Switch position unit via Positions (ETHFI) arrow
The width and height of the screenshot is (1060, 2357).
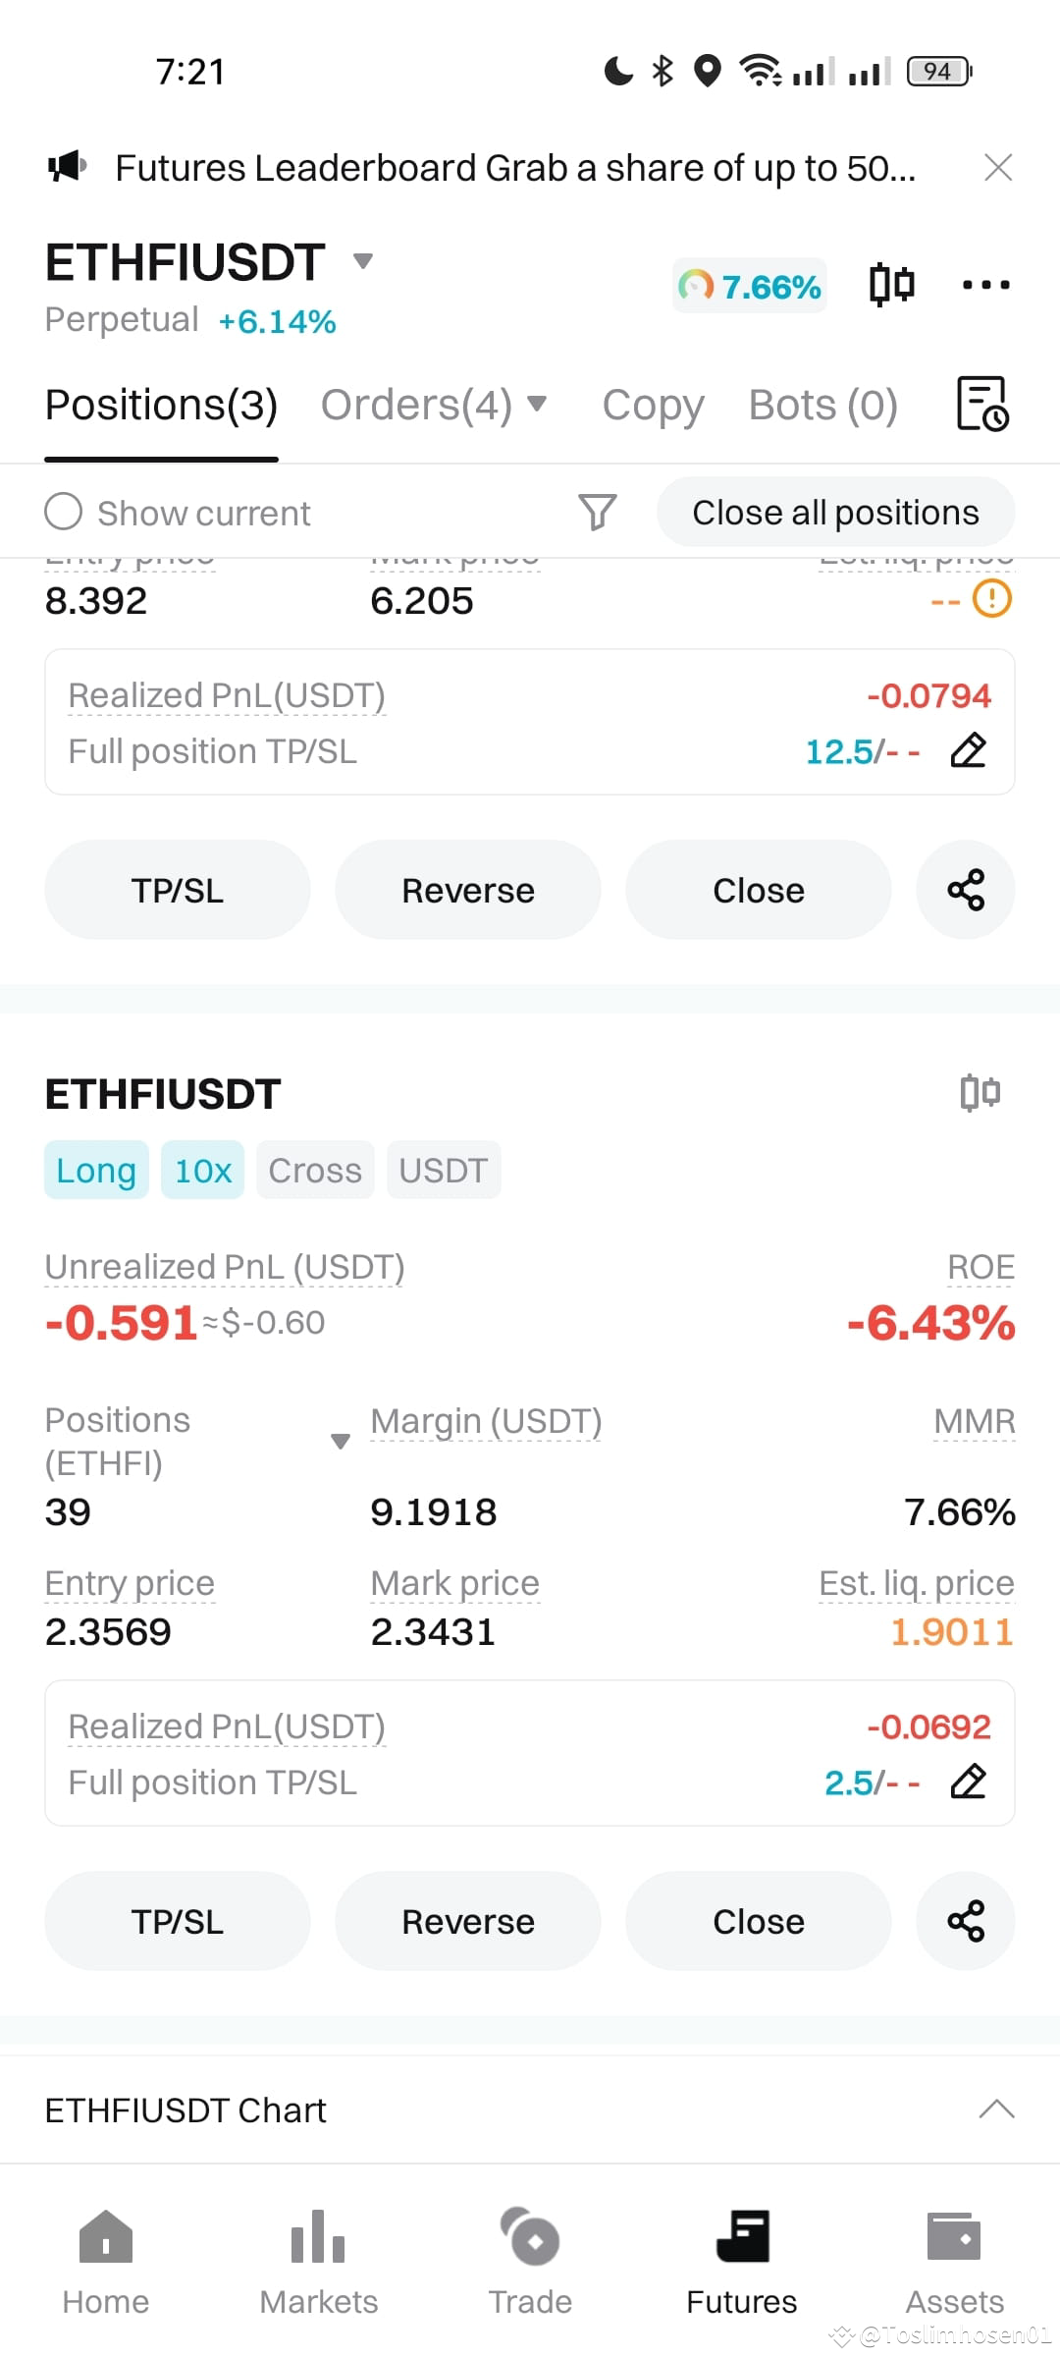coord(341,1442)
